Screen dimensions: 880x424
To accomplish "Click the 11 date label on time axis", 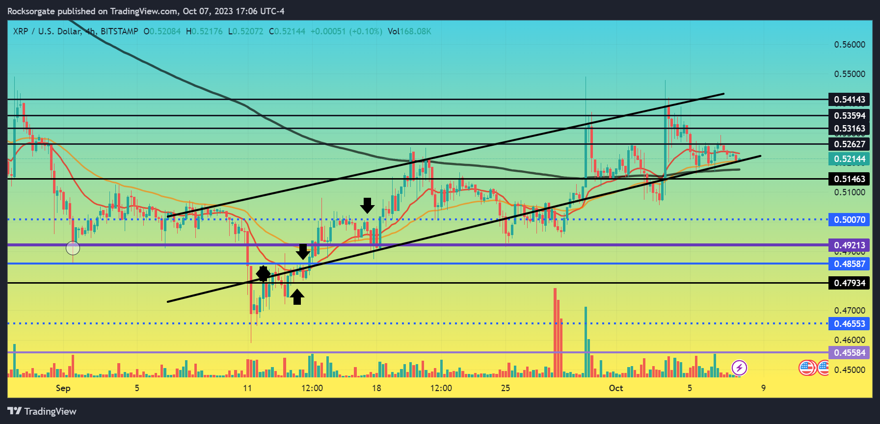I will click(x=247, y=388).
